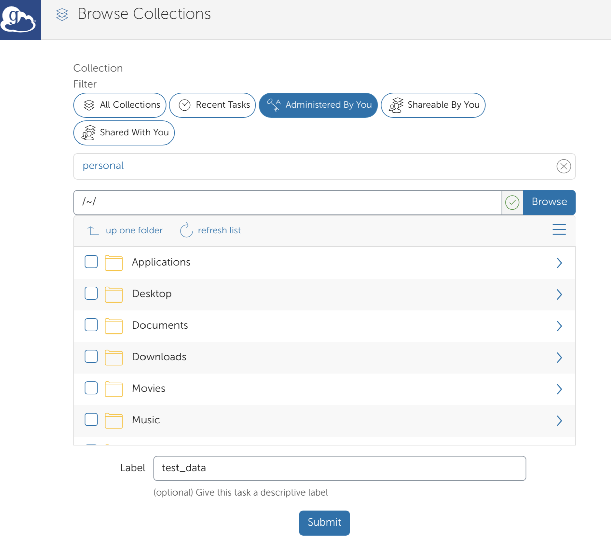Click the Browse button
611x541 pixels.
click(x=549, y=202)
